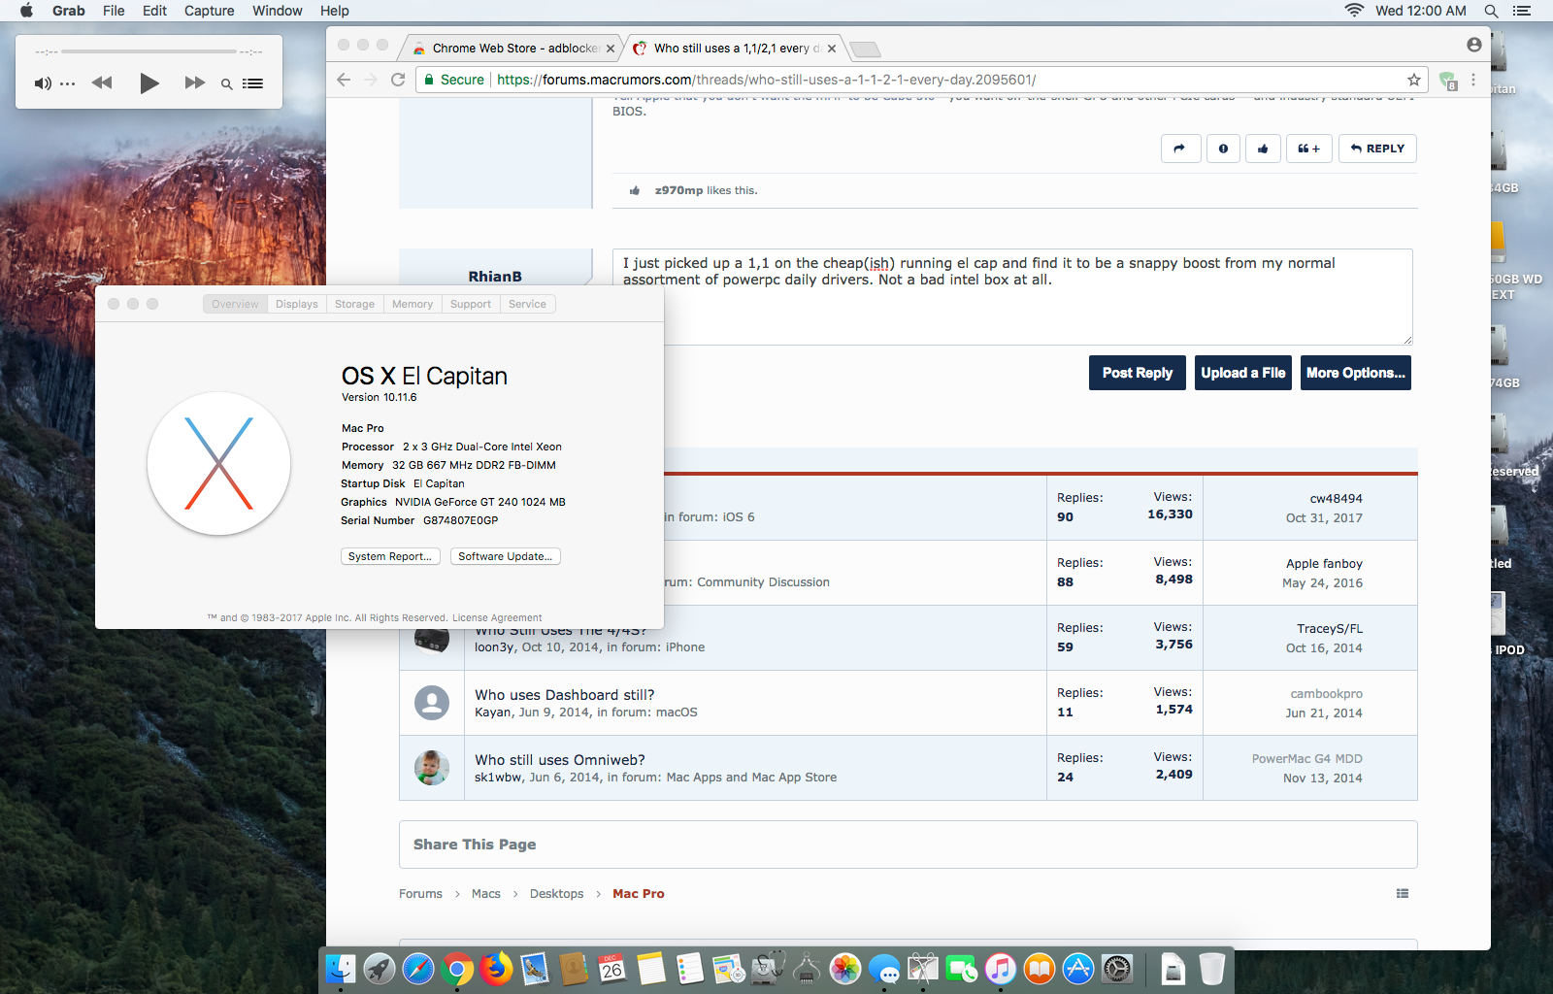Close the 'Who still uses a 1,1/2,1' tab
Viewport: 1553px width, 994px height.
pyautogui.click(x=832, y=49)
